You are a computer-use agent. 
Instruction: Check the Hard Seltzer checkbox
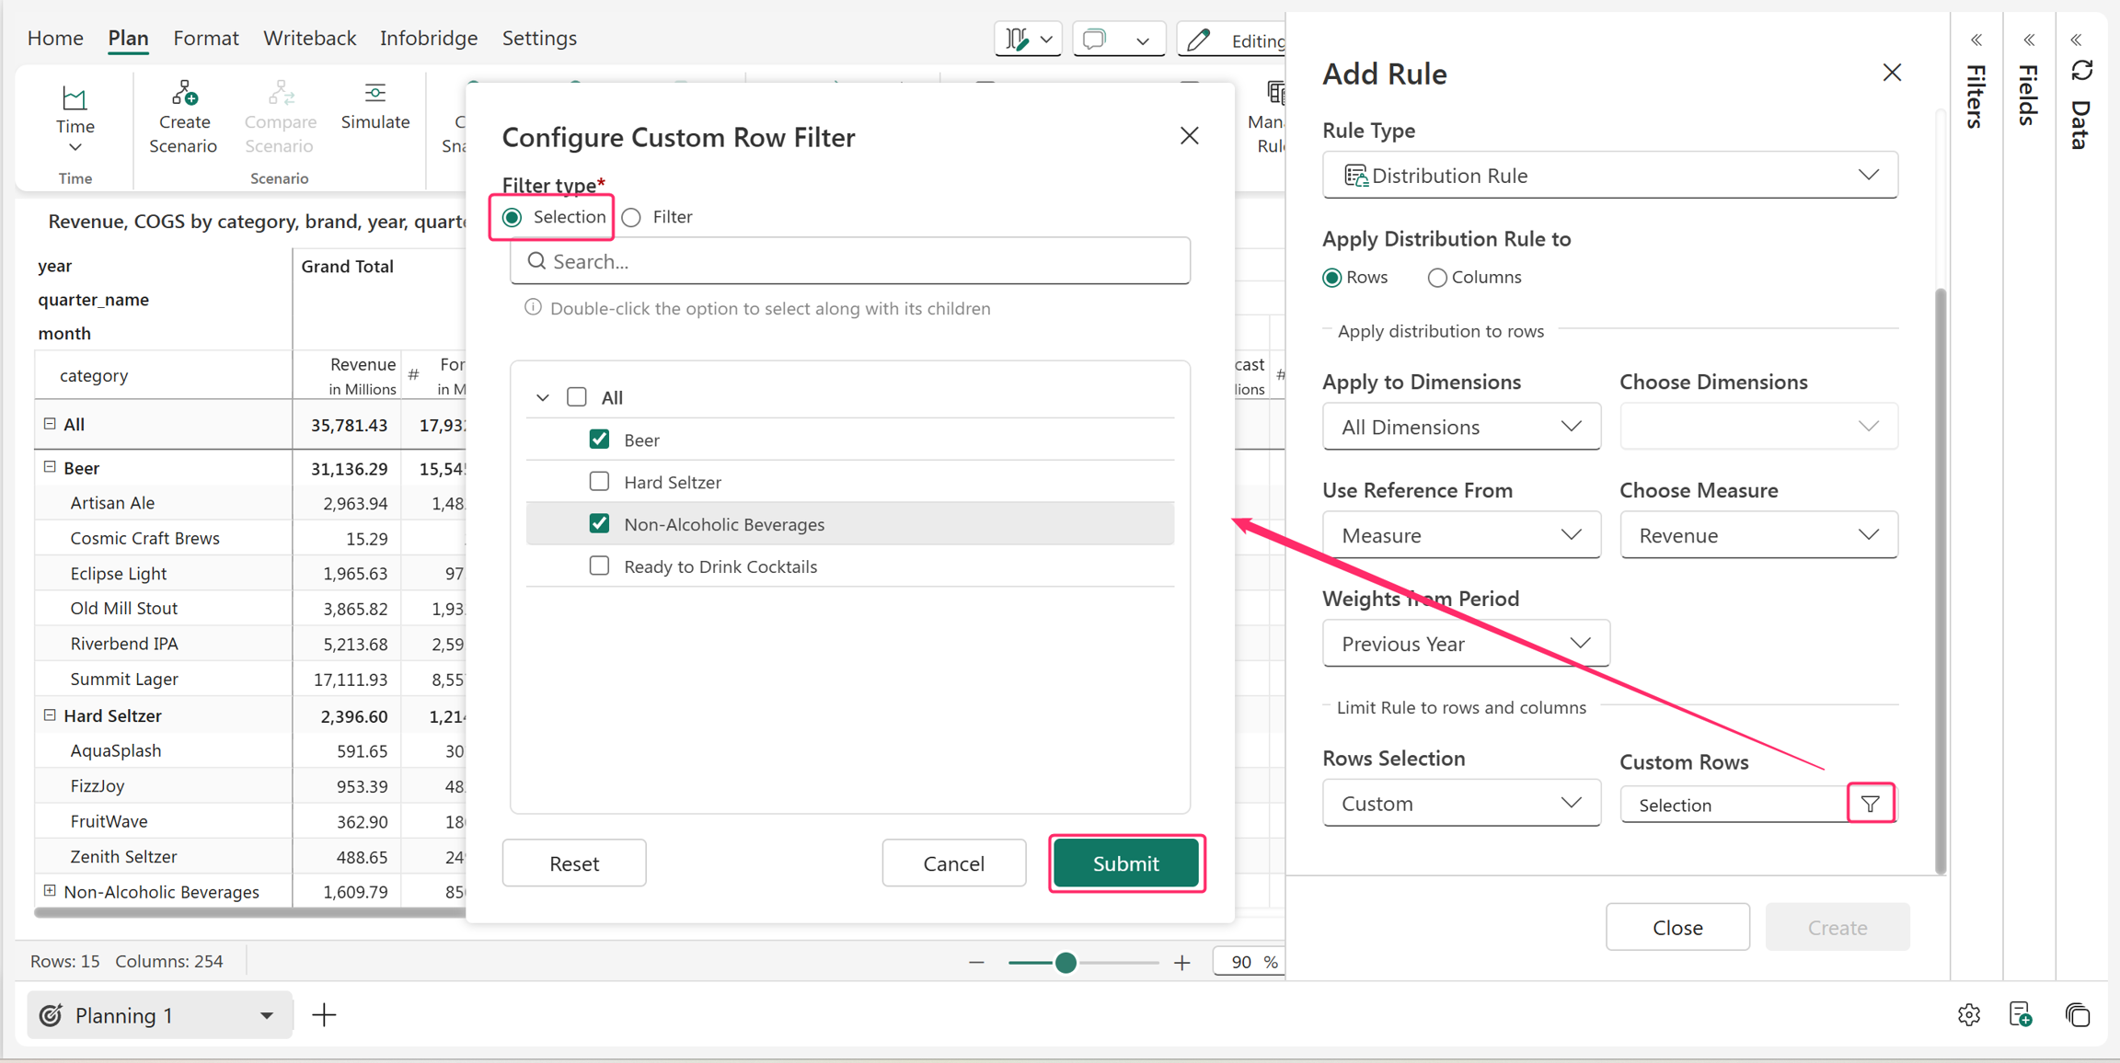[599, 482]
